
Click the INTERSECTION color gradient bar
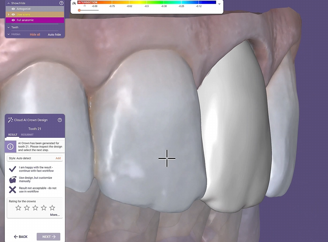[147, 2]
